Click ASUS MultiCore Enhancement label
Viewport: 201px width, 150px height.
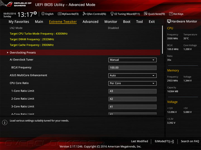pyautogui.click(x=28, y=75)
